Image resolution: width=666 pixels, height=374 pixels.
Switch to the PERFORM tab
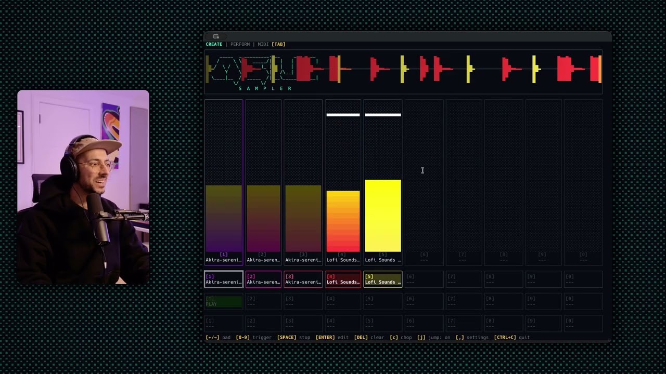240,44
